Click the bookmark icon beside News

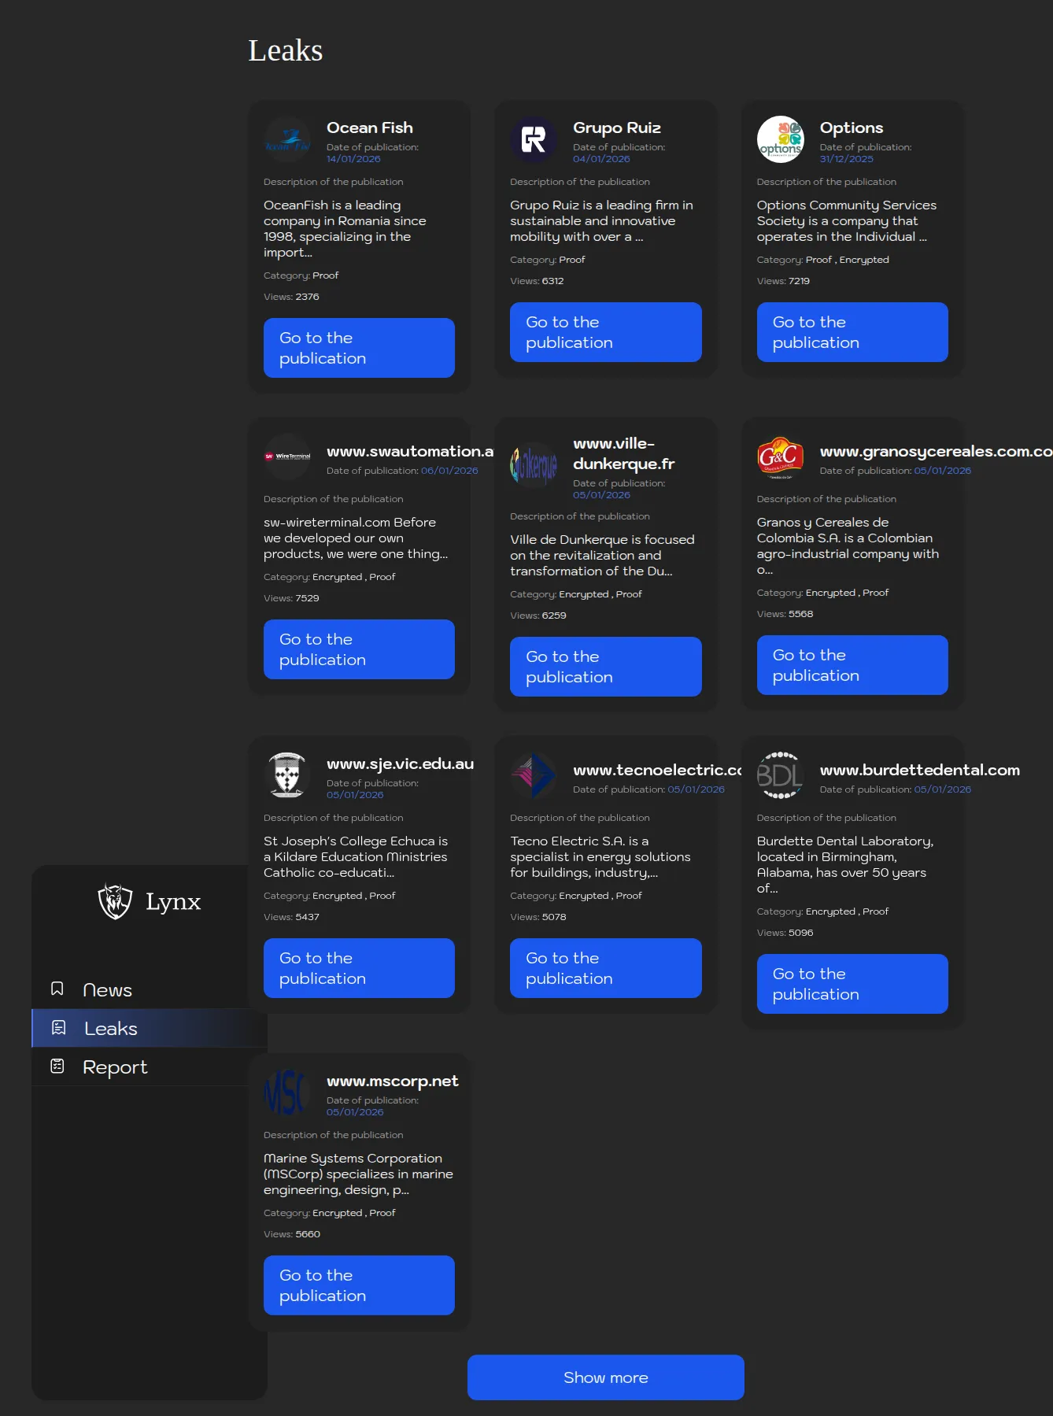[x=57, y=989]
